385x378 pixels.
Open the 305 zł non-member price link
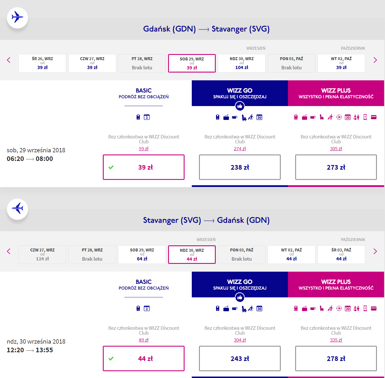coord(336,149)
